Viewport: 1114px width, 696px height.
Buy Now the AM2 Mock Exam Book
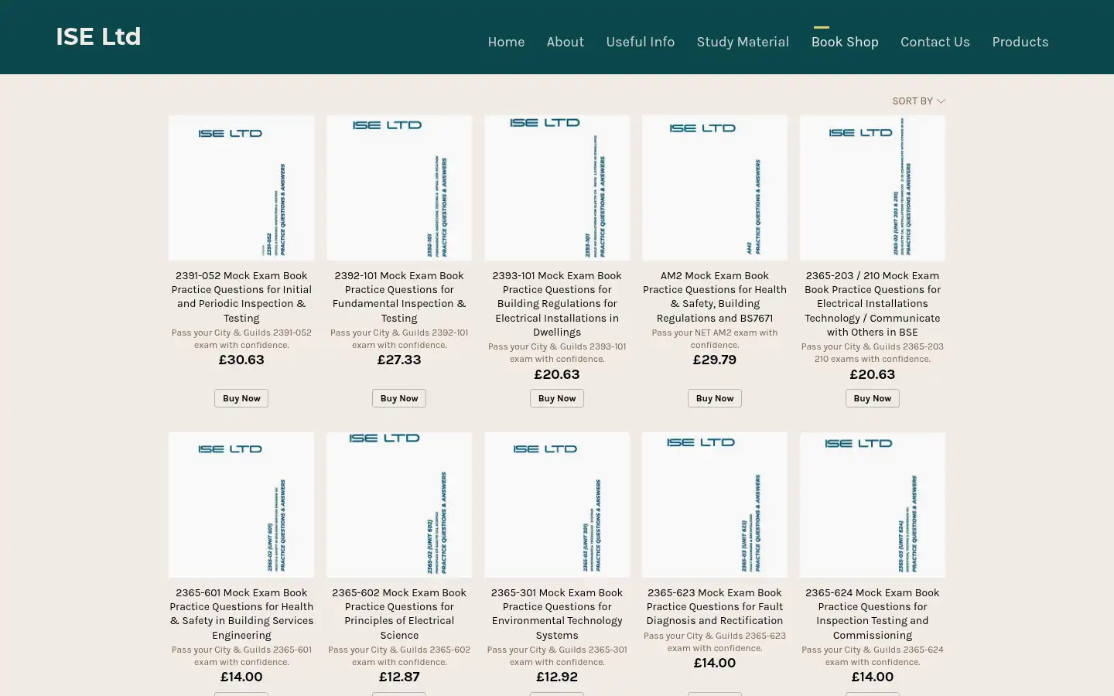pyautogui.click(x=715, y=398)
